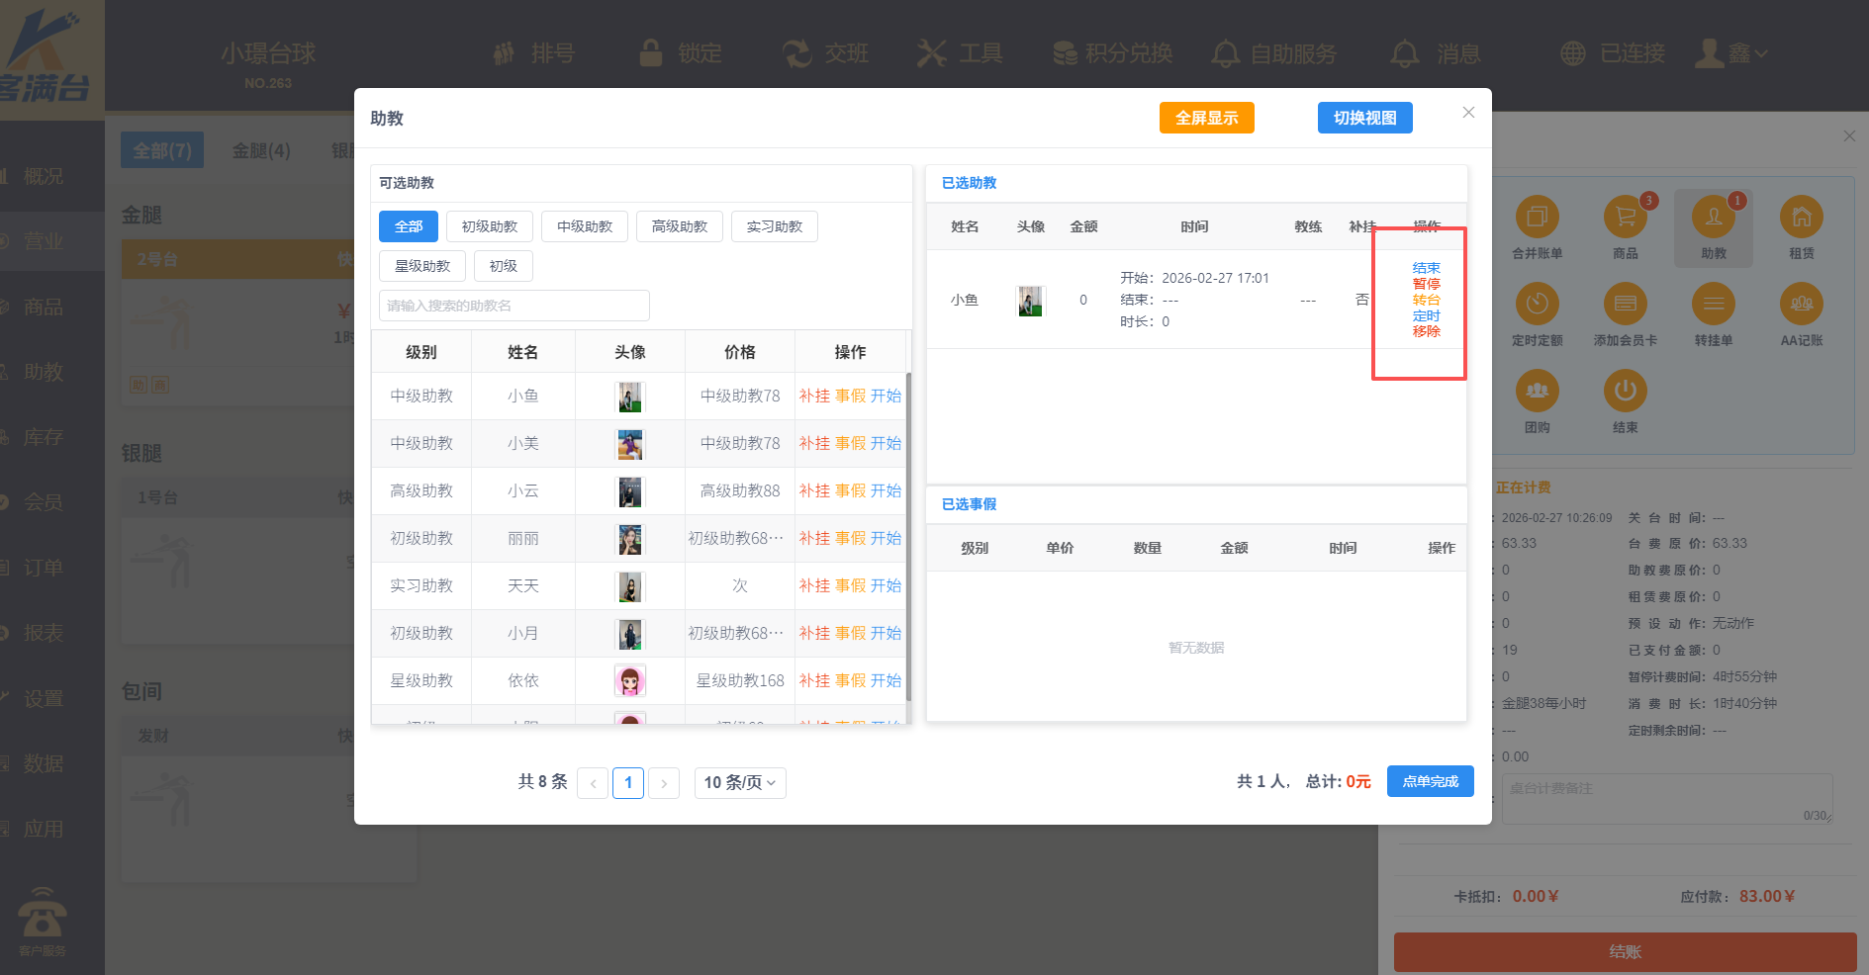Screen dimensions: 1869x975
Task: Select the 高级助教 filter option
Action: (x=679, y=226)
